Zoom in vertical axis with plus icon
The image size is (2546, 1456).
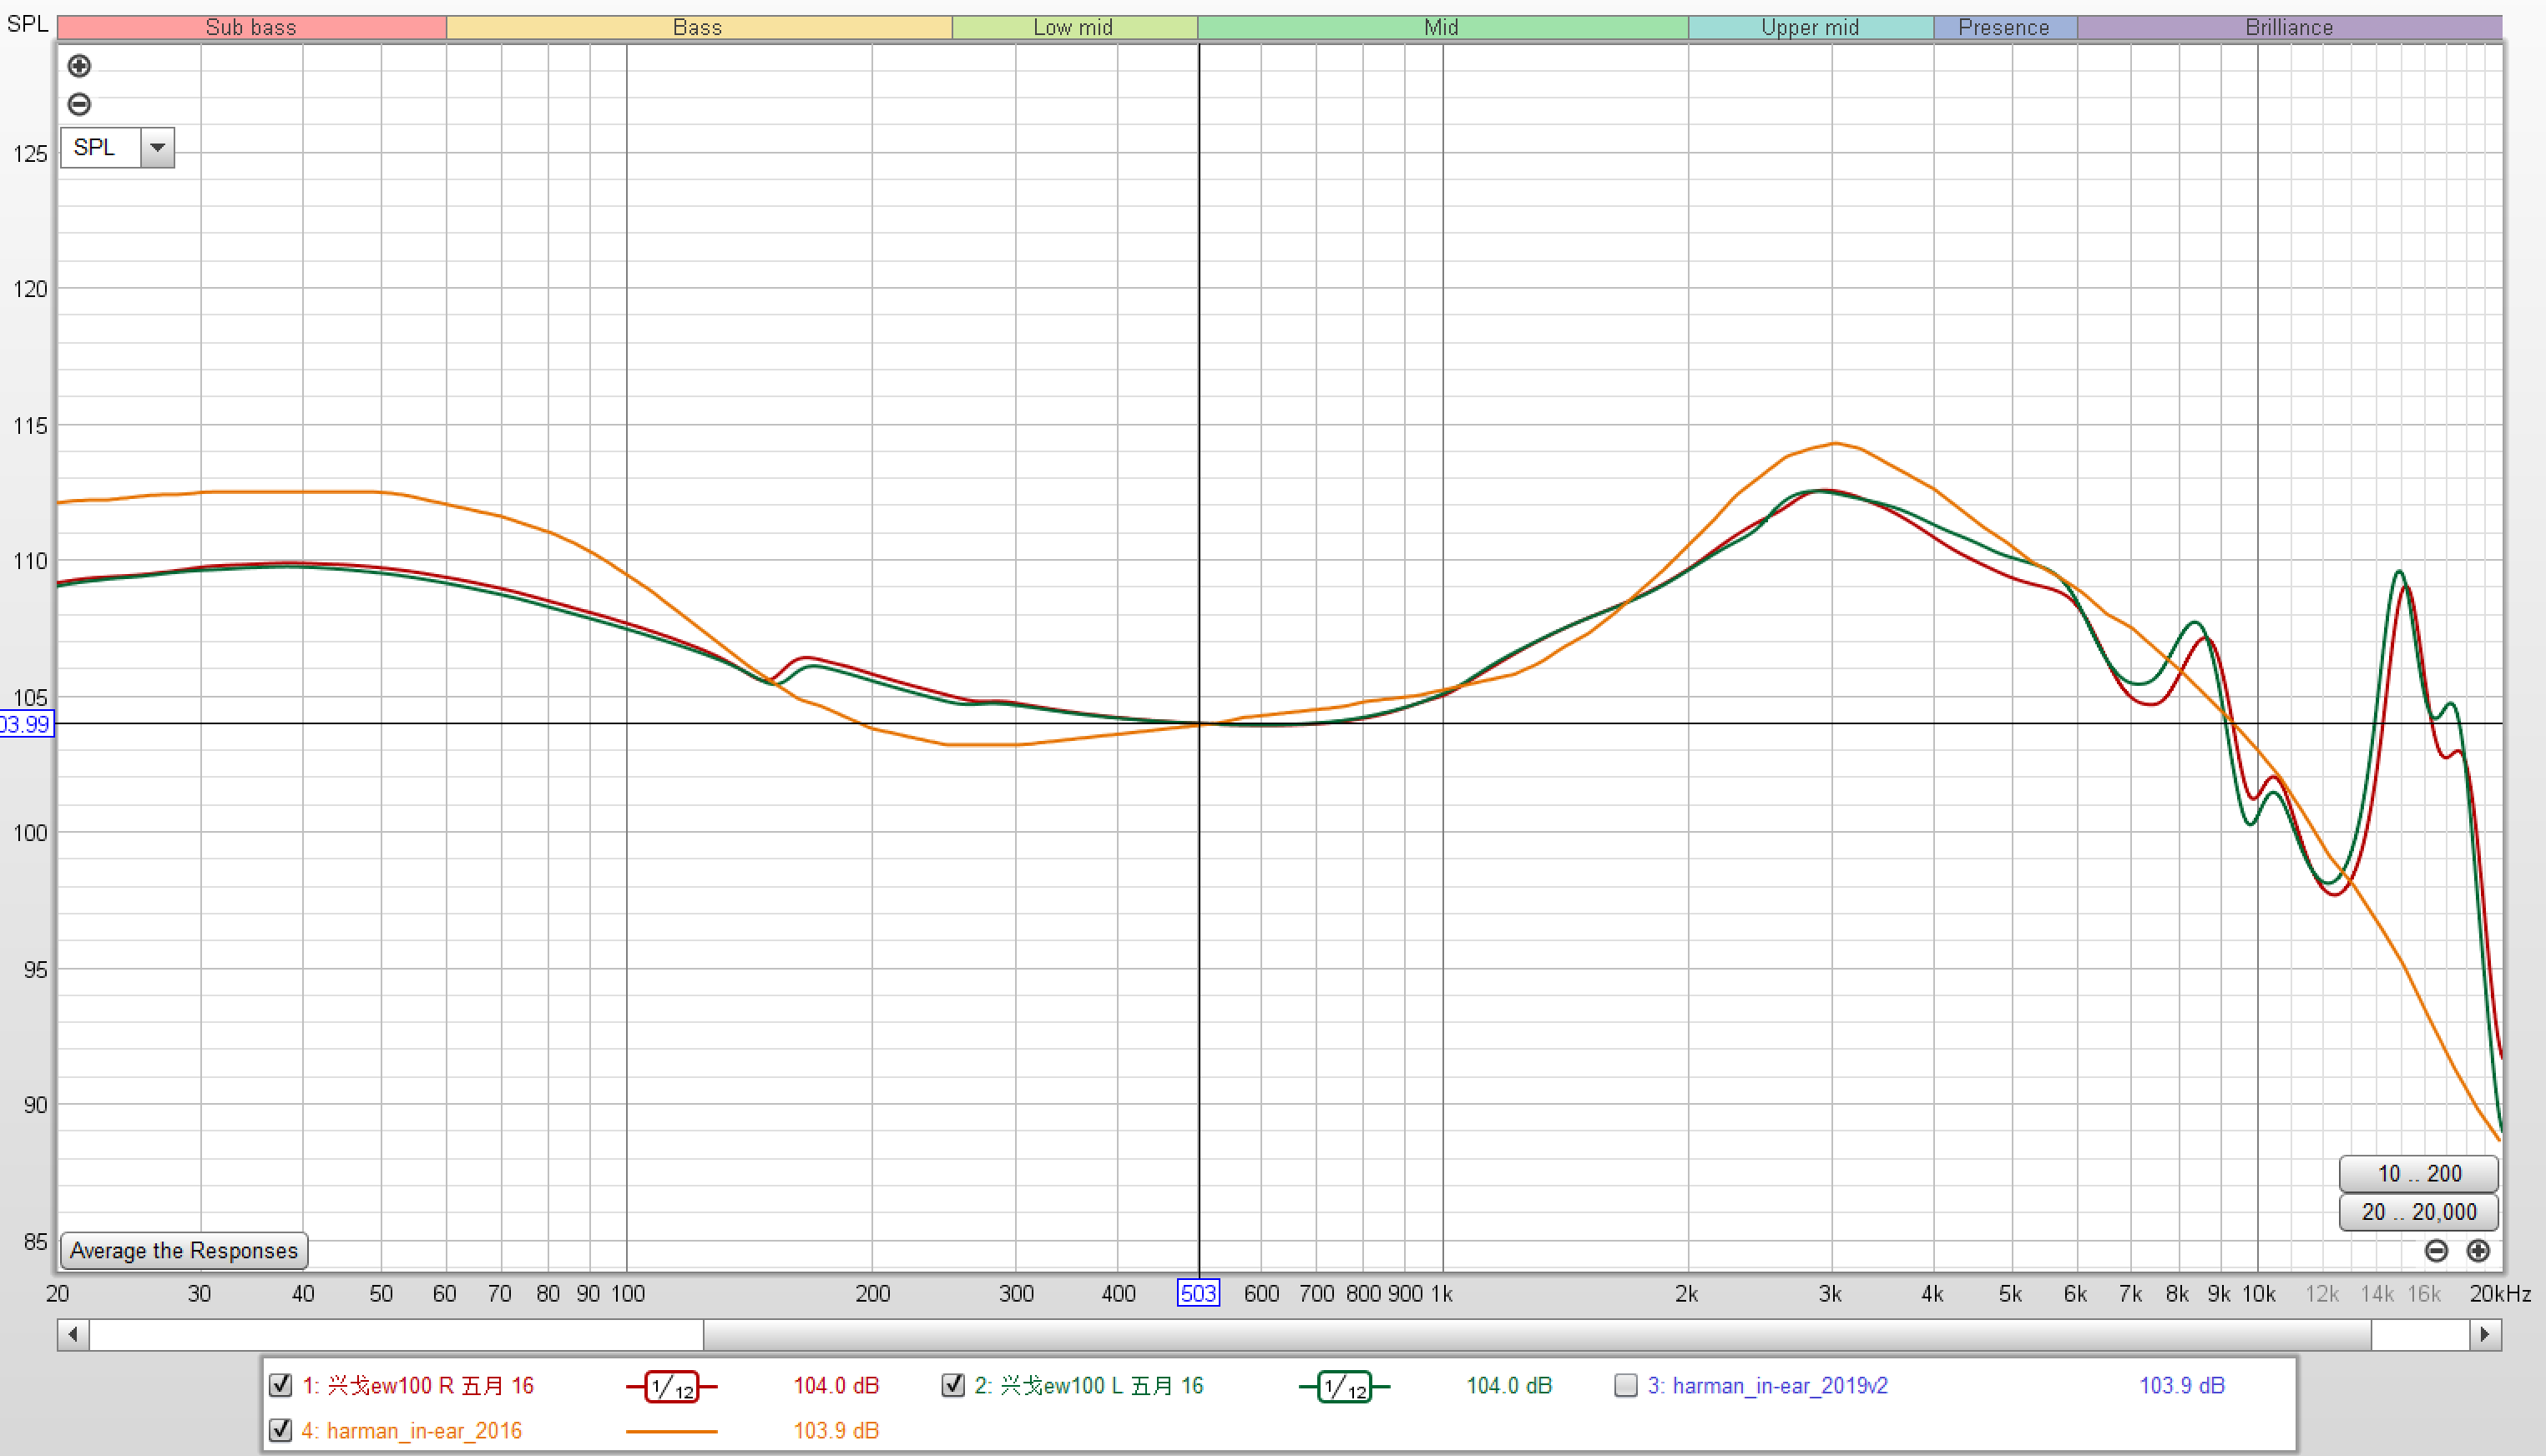click(x=79, y=66)
